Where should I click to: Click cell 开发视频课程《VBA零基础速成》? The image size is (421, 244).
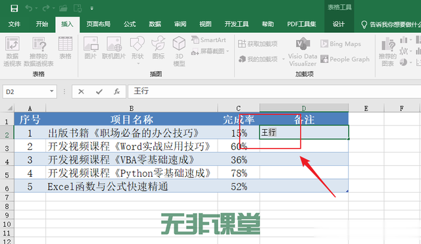click(132, 159)
